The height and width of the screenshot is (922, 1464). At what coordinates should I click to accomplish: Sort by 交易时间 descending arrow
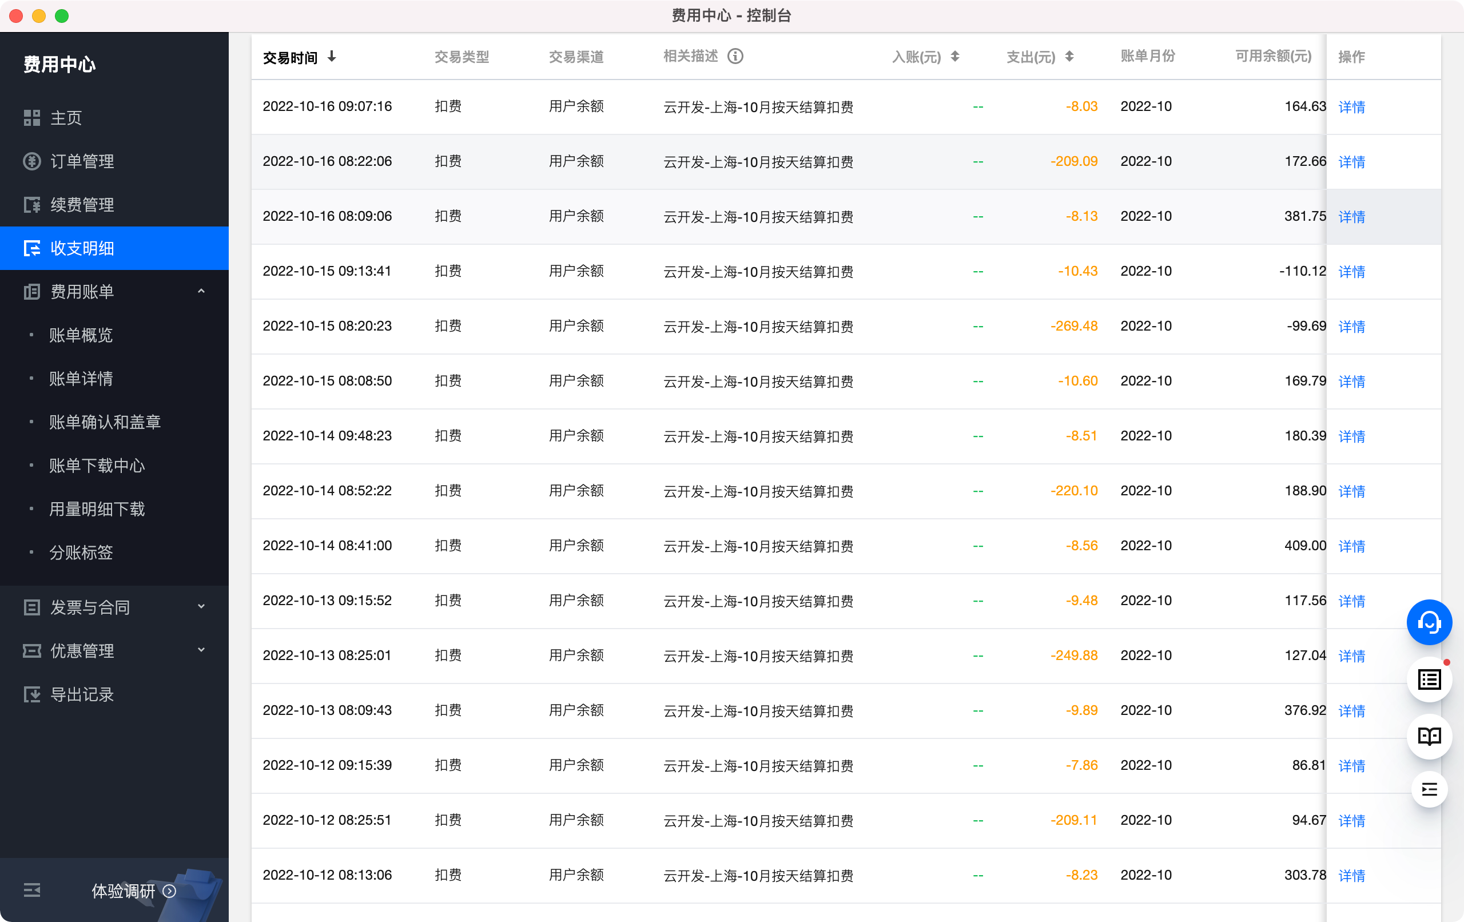332,57
